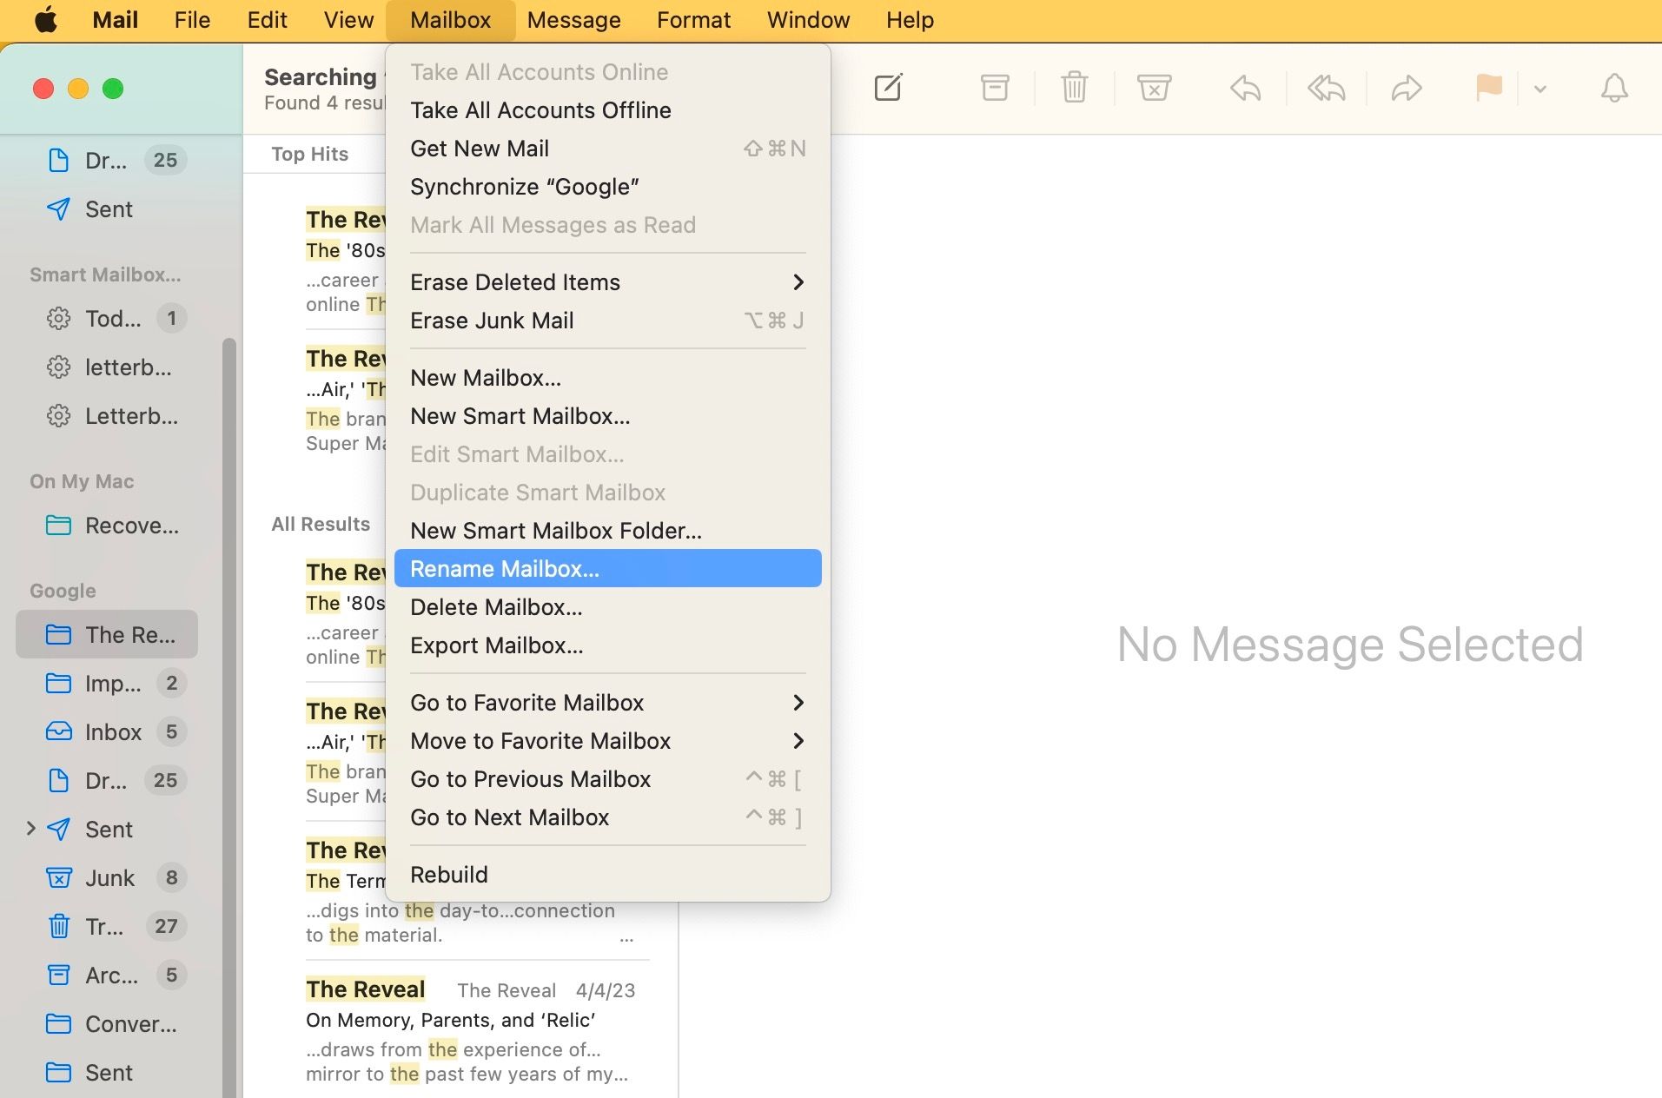Click the Trash toolbar icon
1662x1098 pixels.
[1074, 87]
